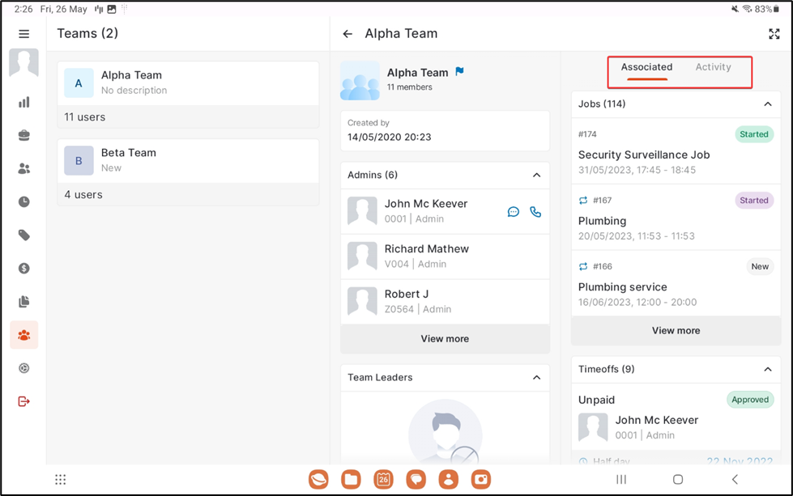Viewport: 793px width, 496px height.
Task: Collapse the Timeoffs (9) section
Action: click(767, 370)
